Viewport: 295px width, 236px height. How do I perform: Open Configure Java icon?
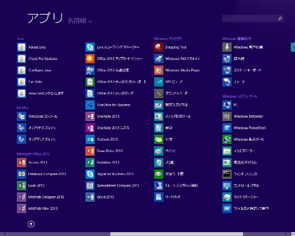point(21,70)
